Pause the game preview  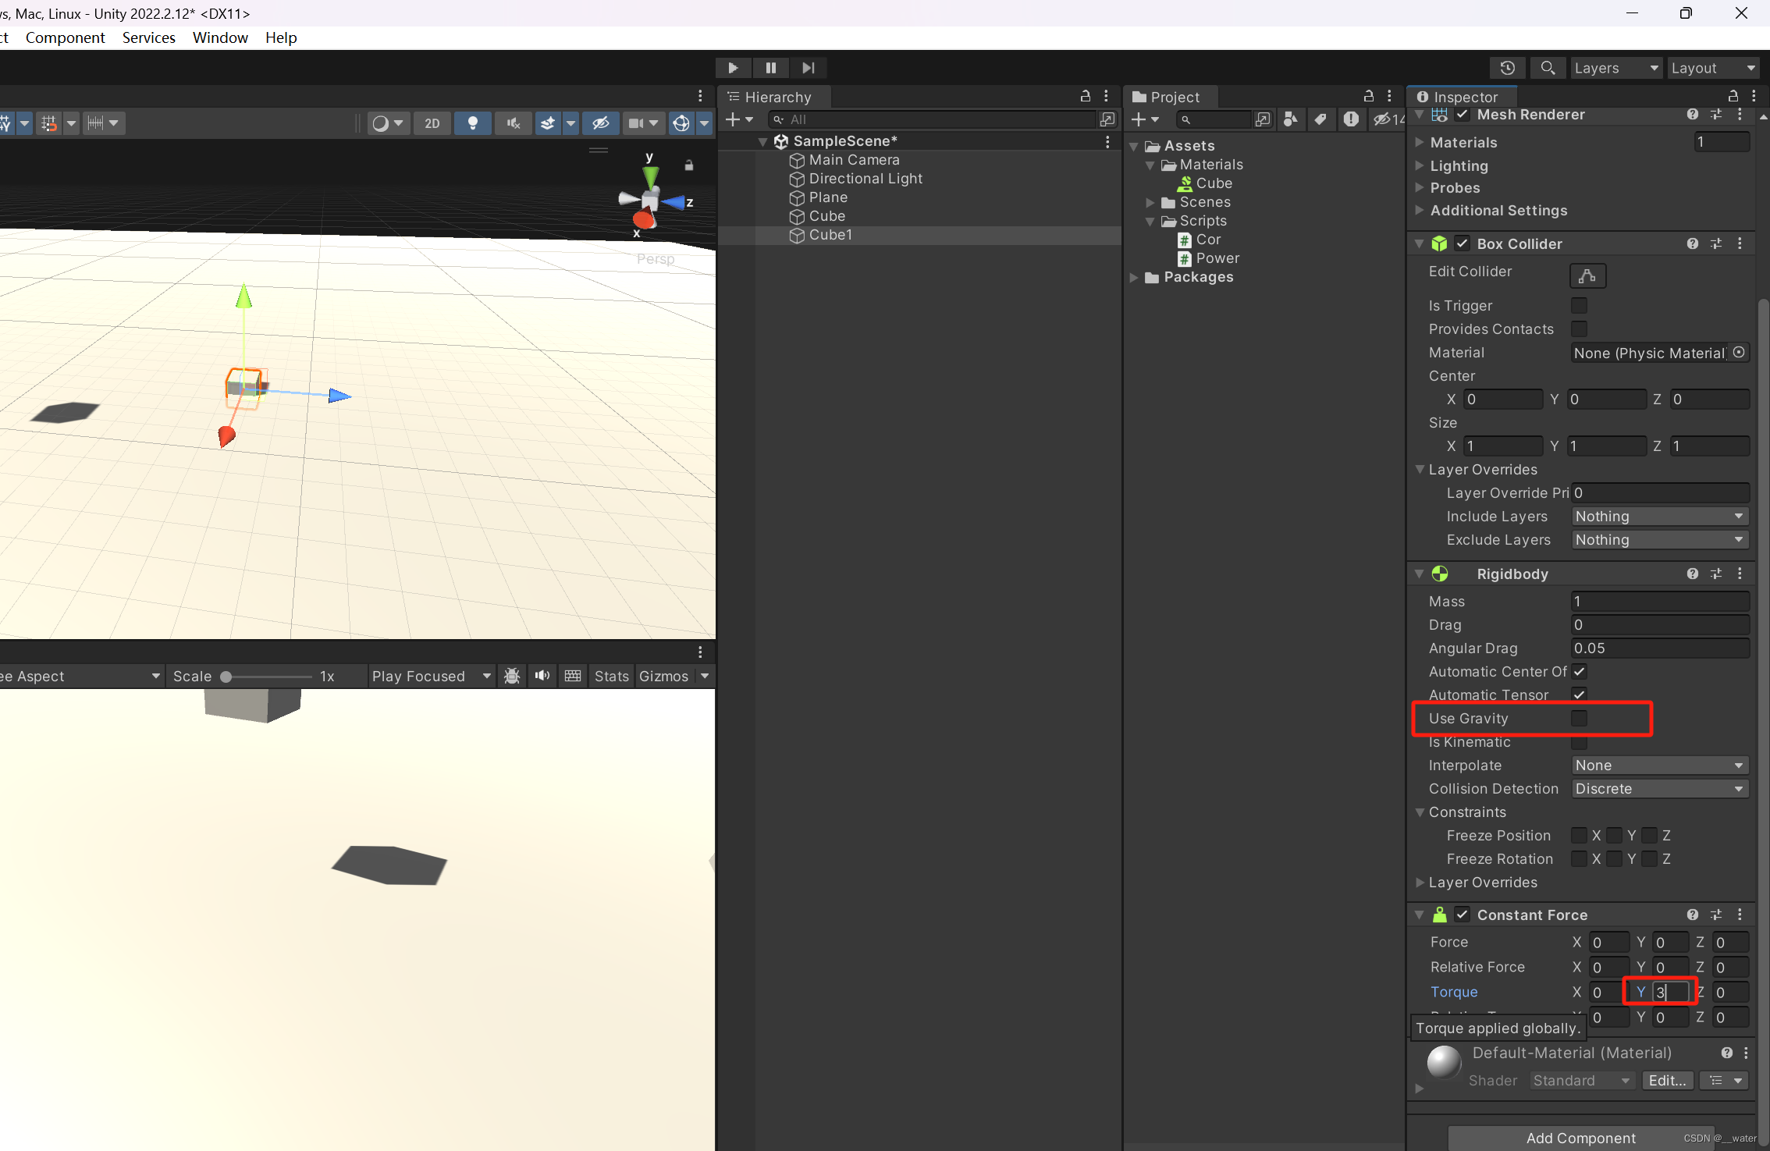pyautogui.click(x=770, y=68)
